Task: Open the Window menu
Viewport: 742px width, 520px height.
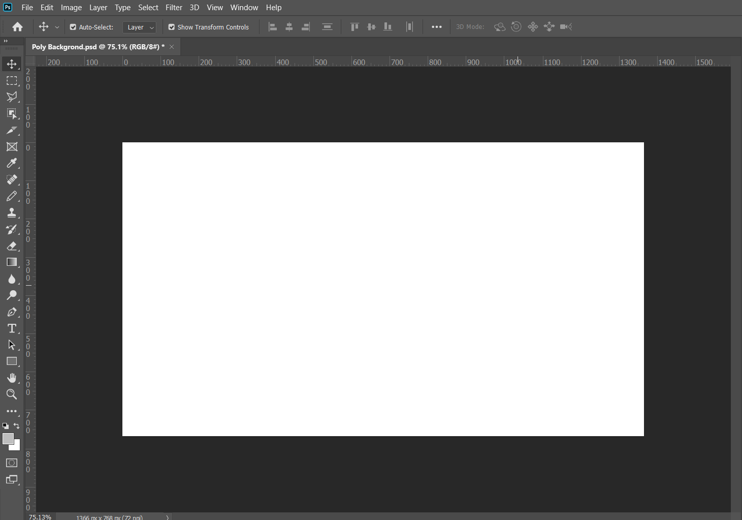Action: point(244,8)
